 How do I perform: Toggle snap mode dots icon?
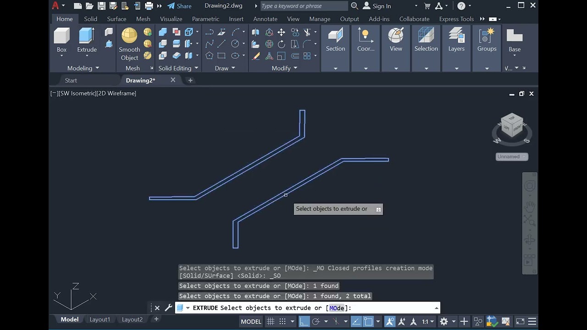pos(282,321)
